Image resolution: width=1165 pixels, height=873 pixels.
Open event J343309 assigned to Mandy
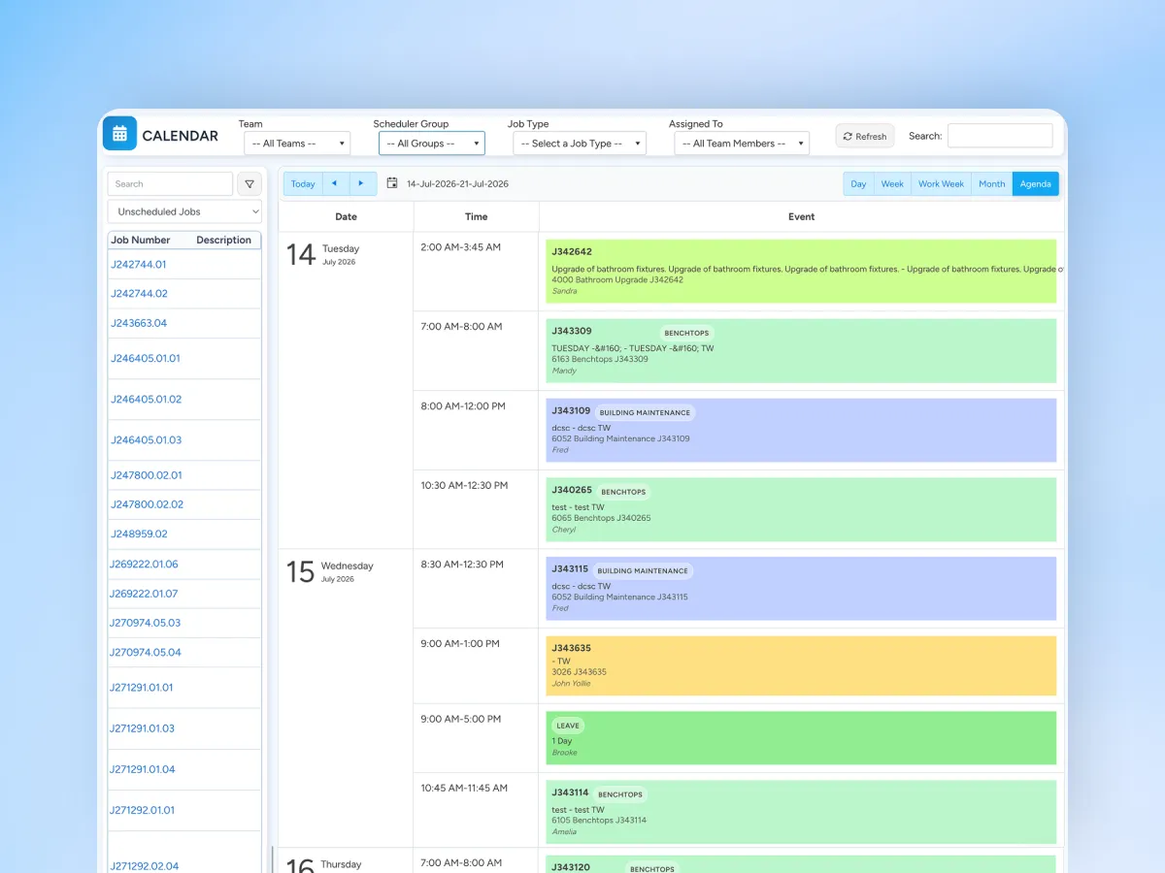pos(801,351)
